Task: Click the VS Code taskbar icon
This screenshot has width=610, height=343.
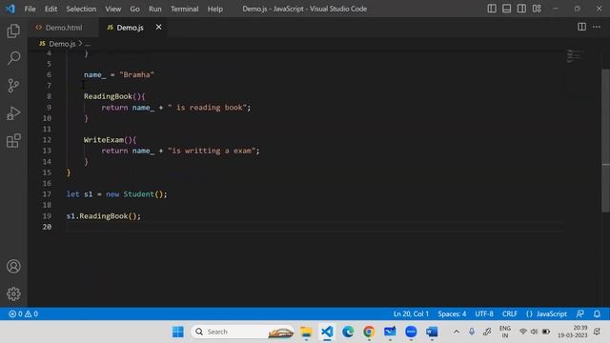Action: tap(327, 332)
